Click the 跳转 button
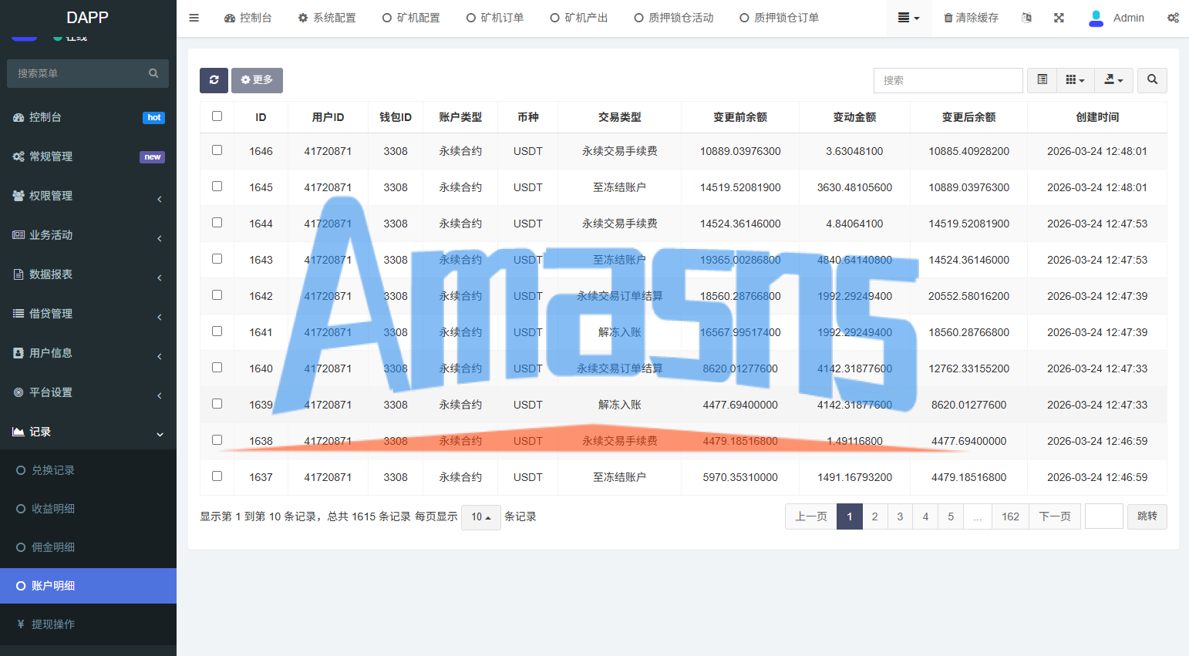This screenshot has width=1189, height=656. pos(1147,516)
